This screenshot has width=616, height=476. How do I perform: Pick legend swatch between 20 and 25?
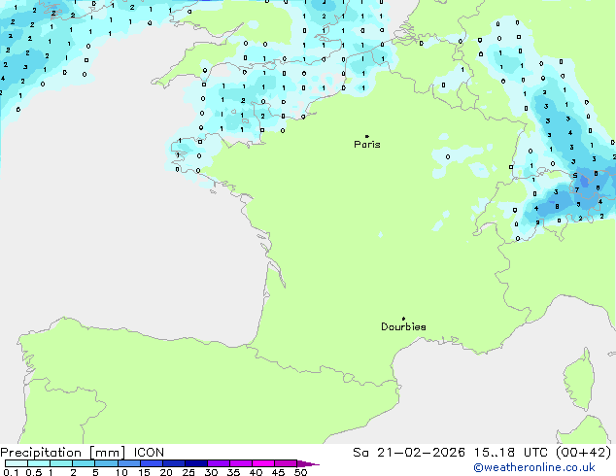[174, 463]
